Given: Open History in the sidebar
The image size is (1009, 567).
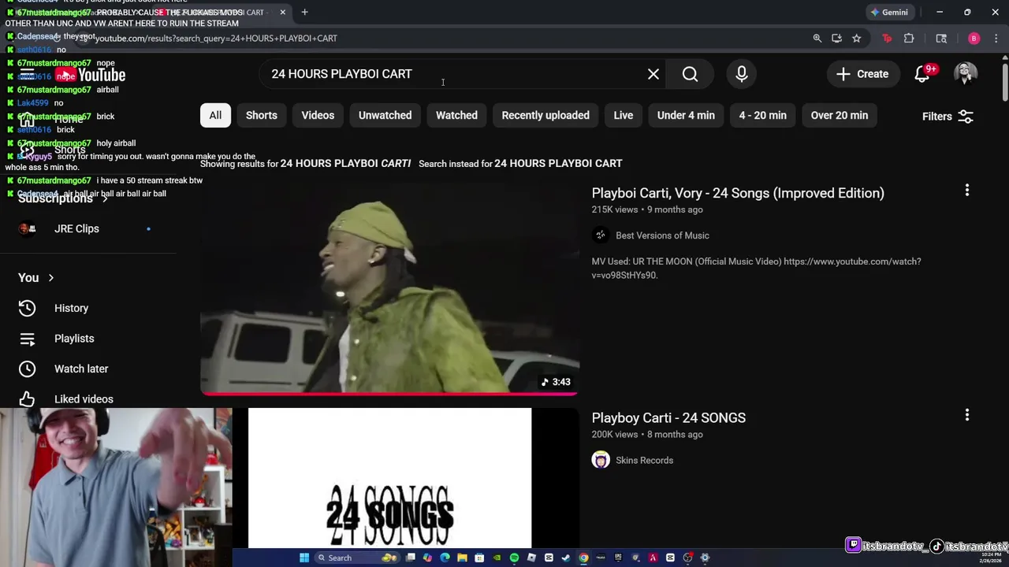Looking at the screenshot, I should (88, 308).
